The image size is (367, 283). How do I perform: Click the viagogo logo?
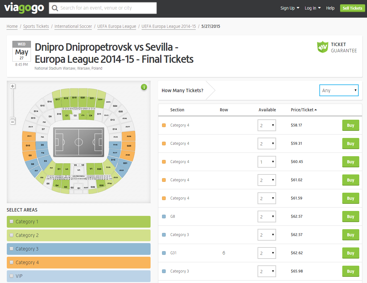pos(24,8)
